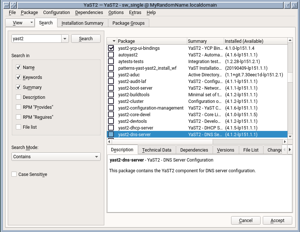
Task: Select the Description details tab
Action: click(x=122, y=149)
